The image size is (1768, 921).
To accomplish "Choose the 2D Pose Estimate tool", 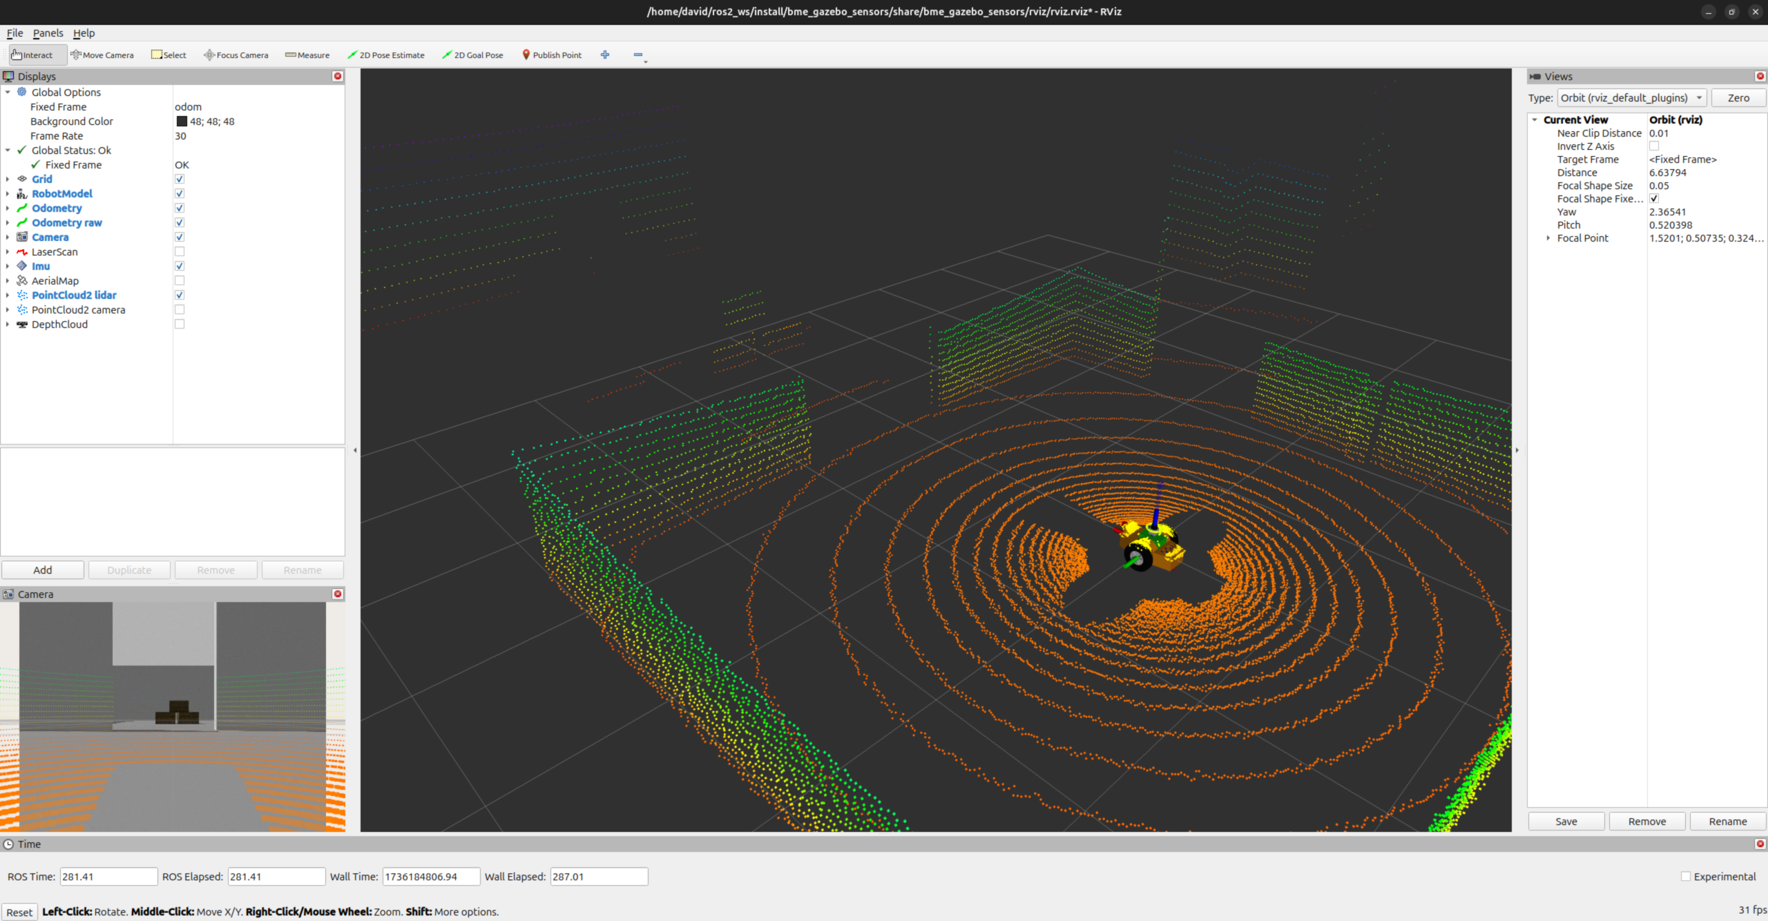I will point(386,55).
